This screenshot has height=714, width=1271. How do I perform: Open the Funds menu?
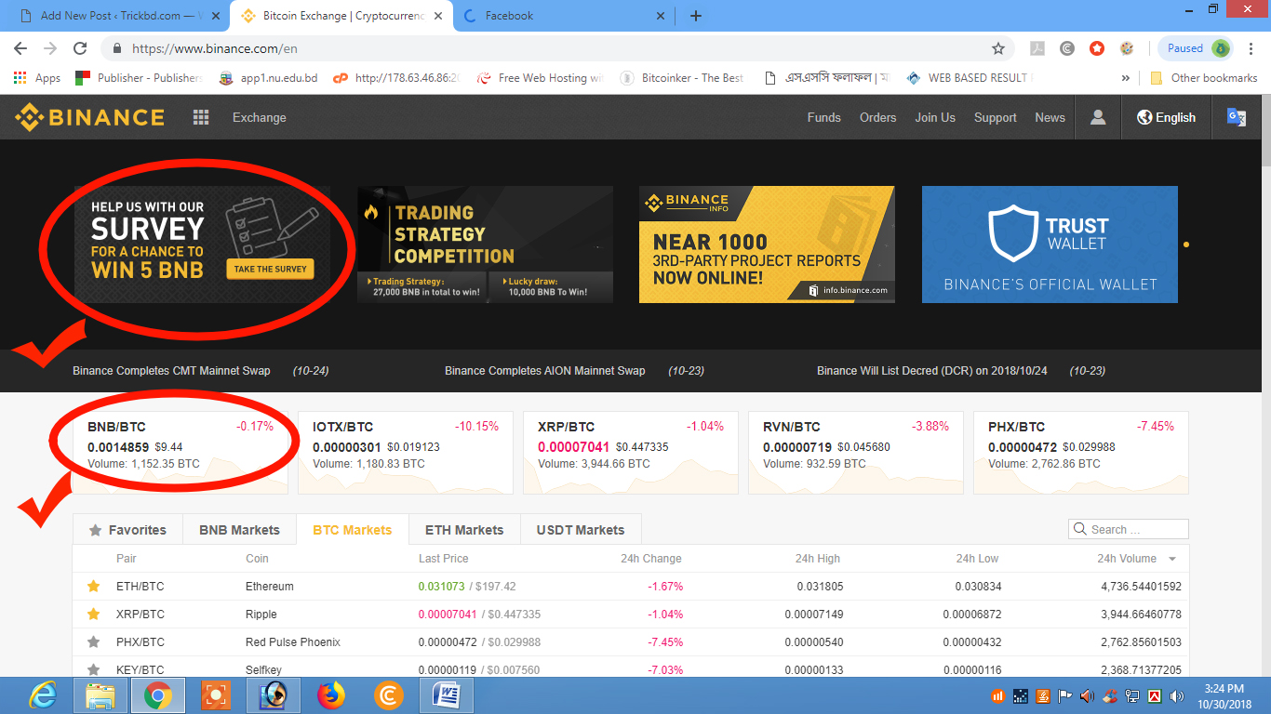(x=824, y=117)
